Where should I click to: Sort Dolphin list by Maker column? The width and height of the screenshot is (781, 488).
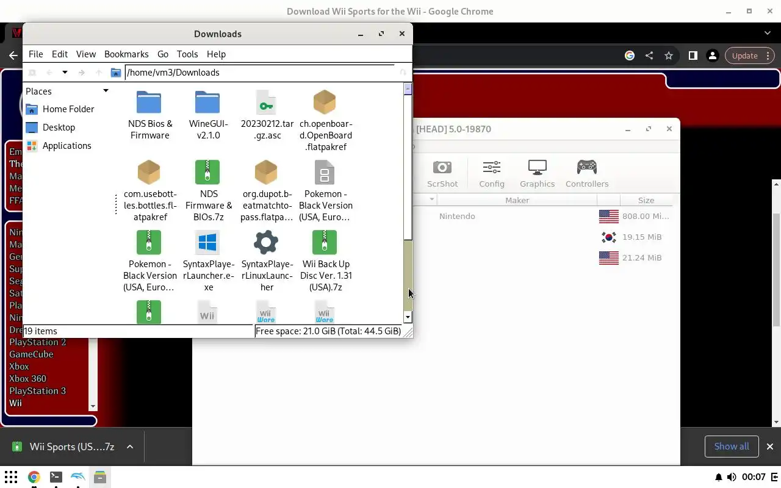pos(517,200)
